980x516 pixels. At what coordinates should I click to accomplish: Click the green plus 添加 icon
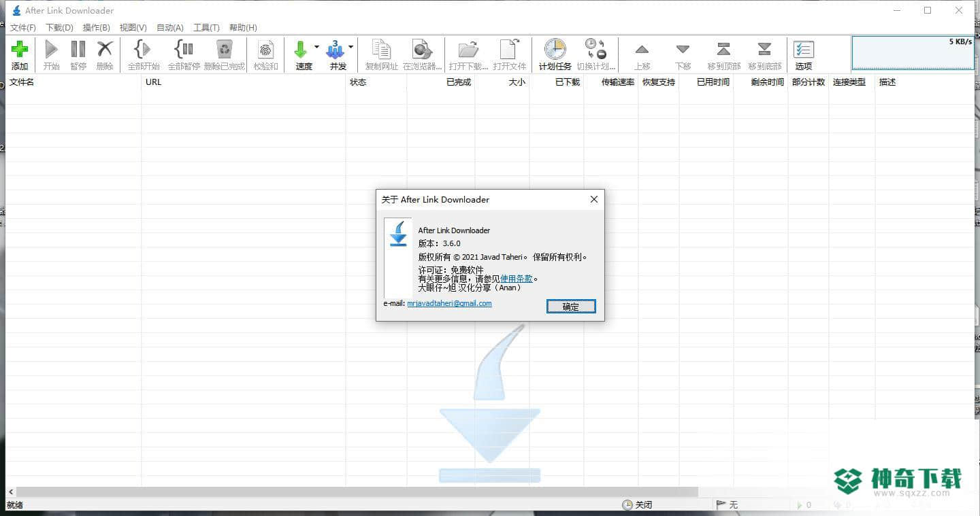pos(20,49)
